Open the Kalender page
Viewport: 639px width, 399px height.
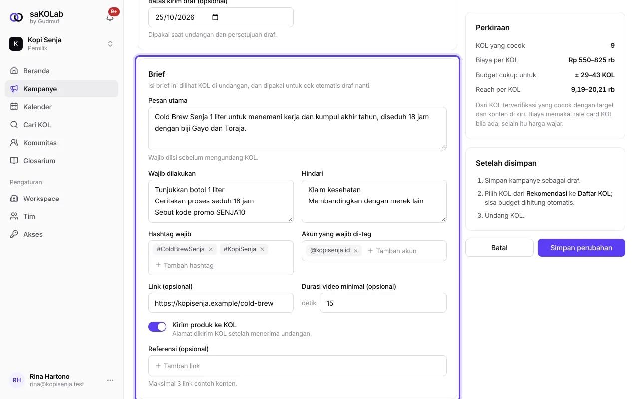[x=62, y=107]
